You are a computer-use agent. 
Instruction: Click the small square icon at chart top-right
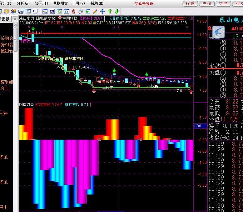[x=191, y=18]
